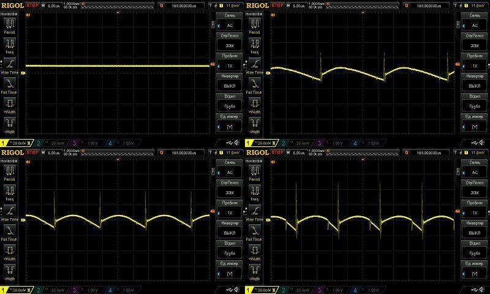Select -Width measurement in bottom-left scope capture

pyautogui.click(x=9, y=273)
